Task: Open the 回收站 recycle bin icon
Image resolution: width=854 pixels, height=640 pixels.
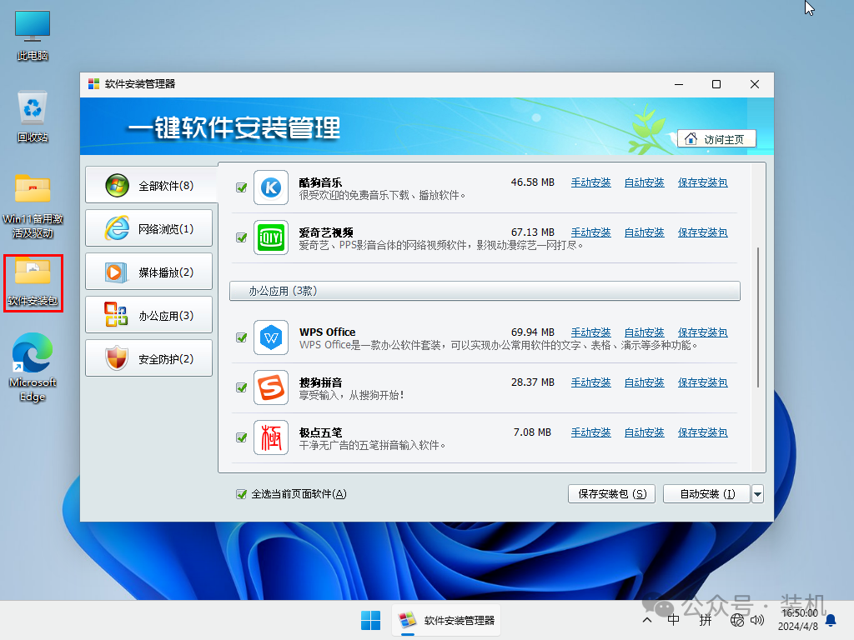Action: tap(33, 117)
